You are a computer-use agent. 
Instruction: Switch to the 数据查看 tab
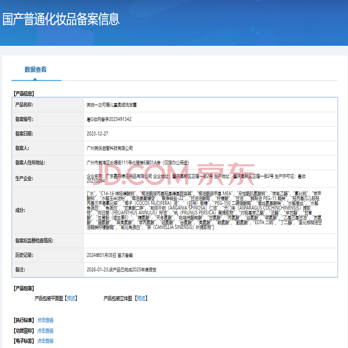point(36,70)
